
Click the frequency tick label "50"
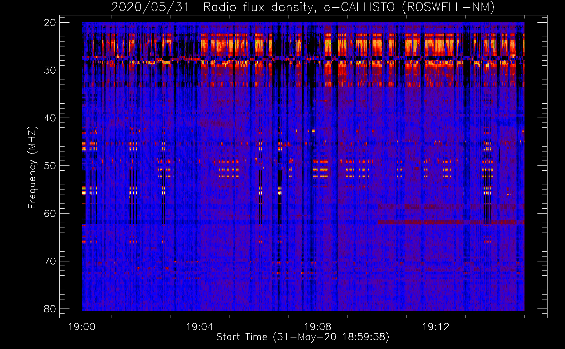(50, 166)
